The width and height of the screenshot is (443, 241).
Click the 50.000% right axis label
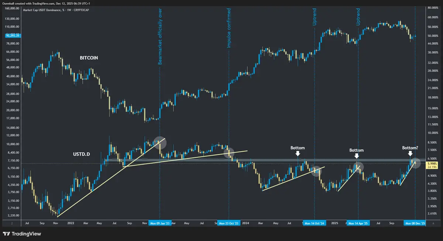pos(433,36)
